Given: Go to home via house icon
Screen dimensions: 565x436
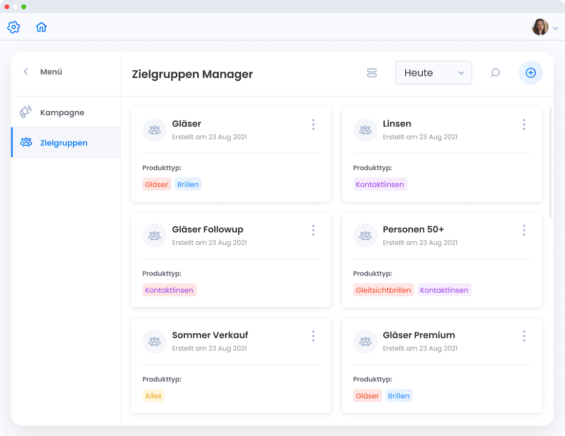Looking at the screenshot, I should click(41, 27).
